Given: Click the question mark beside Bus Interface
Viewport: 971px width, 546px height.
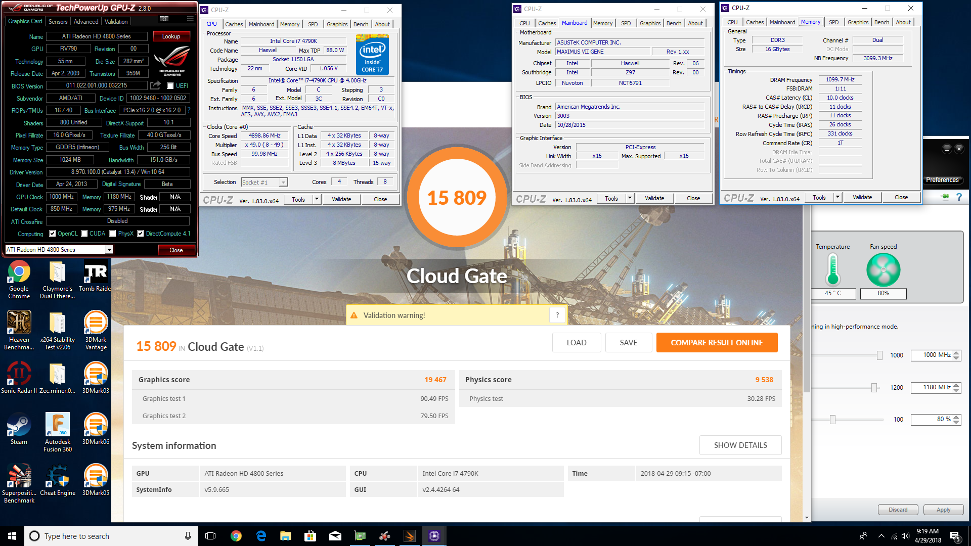Looking at the screenshot, I should tap(189, 110).
